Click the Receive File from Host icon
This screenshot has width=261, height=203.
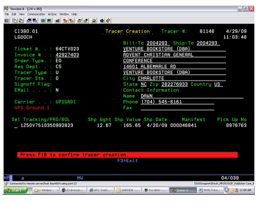click(x=35, y=20)
